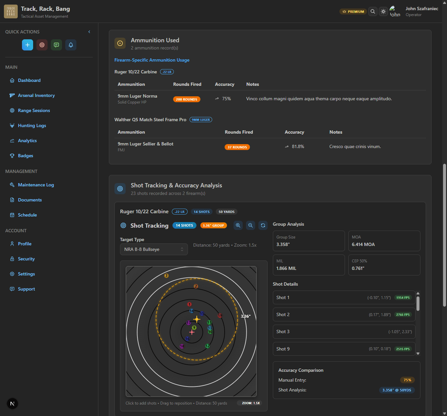
Task: Open Profile in the sidebar
Action: (x=25, y=244)
